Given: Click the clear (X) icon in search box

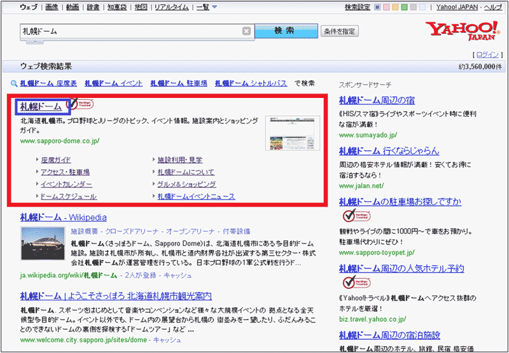Looking at the screenshot, I should [246, 31].
